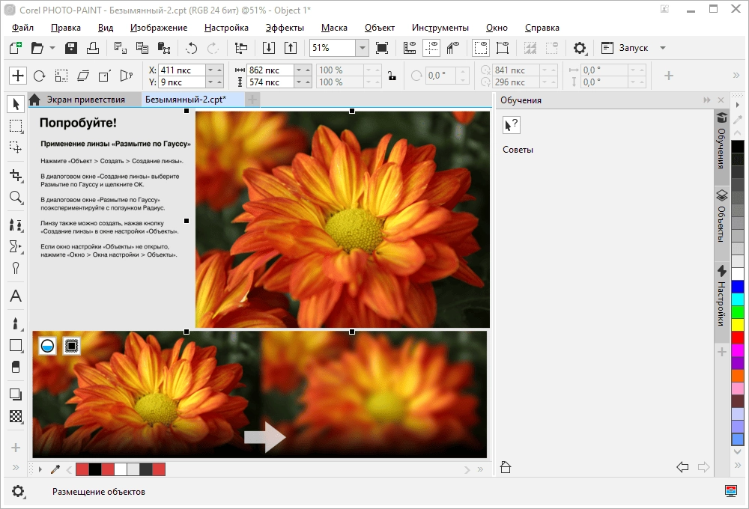The image size is (749, 509).
Task: Expand the Open button dropdown arrow
Action: click(x=52, y=48)
